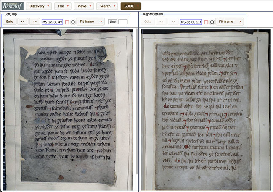Click the left panel vertical scrollbar

137,101
